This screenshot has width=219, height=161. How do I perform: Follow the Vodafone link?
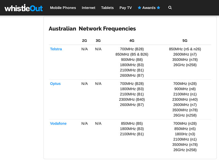58,123
